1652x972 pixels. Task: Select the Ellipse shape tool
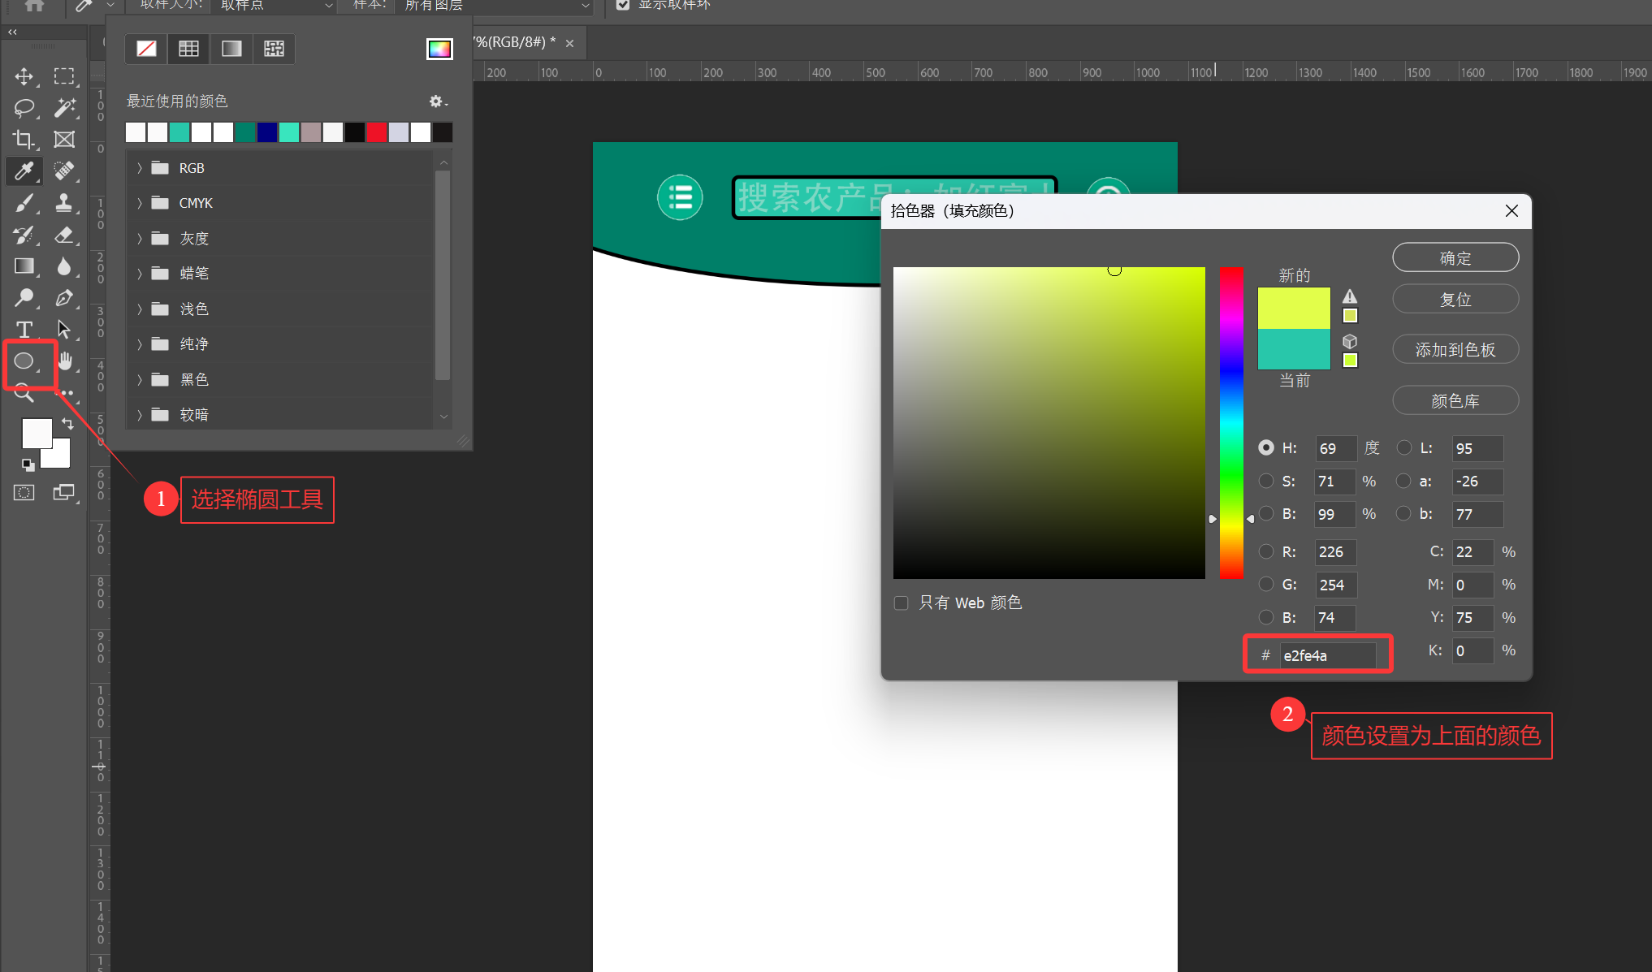click(x=24, y=361)
